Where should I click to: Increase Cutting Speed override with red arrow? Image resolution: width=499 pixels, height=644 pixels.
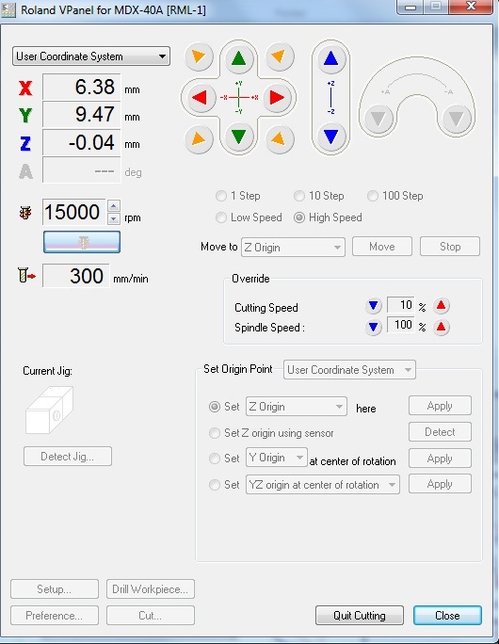click(x=441, y=306)
